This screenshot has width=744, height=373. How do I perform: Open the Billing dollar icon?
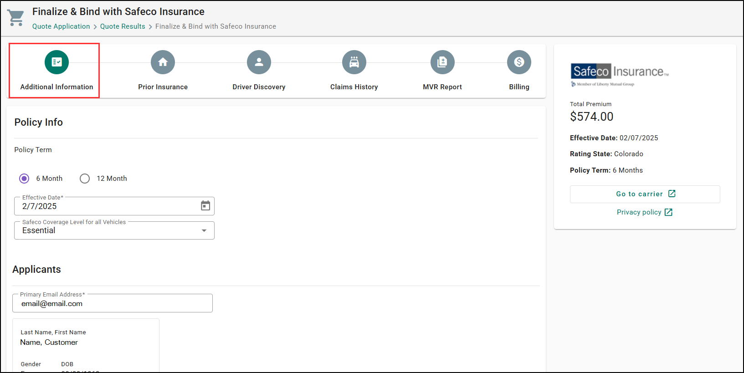coord(519,62)
